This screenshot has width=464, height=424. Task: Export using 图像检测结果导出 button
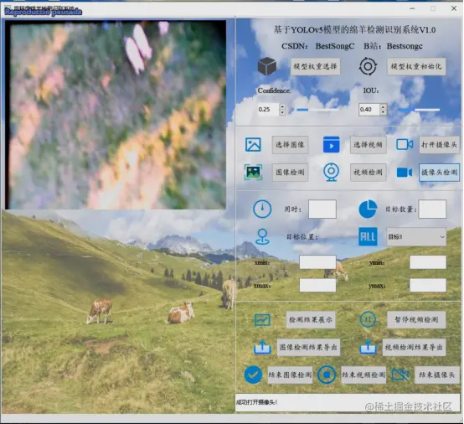click(309, 347)
